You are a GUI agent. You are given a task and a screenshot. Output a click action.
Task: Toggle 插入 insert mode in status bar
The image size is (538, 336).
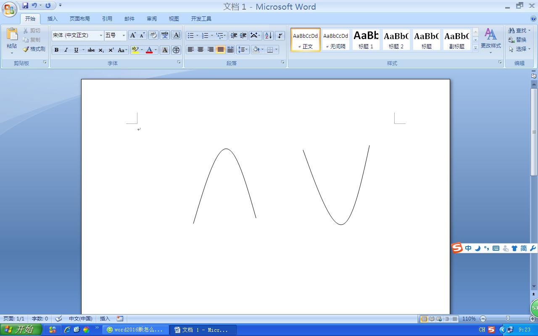pyautogui.click(x=105, y=319)
